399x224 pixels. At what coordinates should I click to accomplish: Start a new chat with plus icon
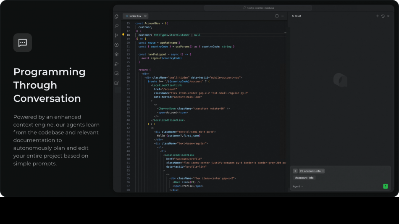click(378, 16)
